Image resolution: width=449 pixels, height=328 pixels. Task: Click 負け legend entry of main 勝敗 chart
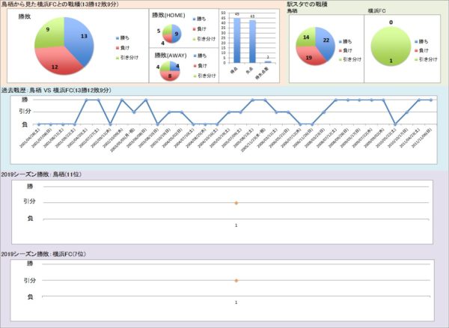[x=123, y=48]
